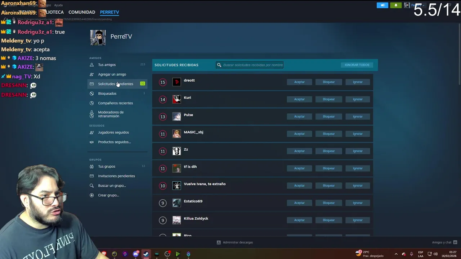461x259 pixels.
Task: Open Pulse's avatar
Action: [176, 117]
